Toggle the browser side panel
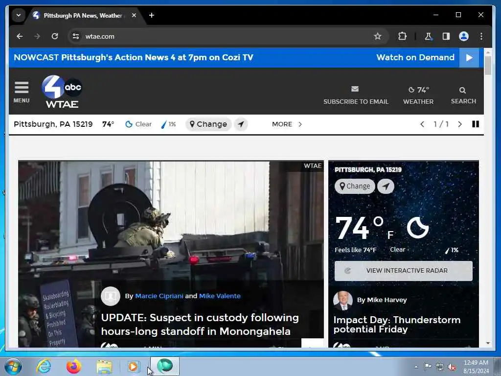Viewport: 501px width, 376px height. pyautogui.click(x=446, y=36)
